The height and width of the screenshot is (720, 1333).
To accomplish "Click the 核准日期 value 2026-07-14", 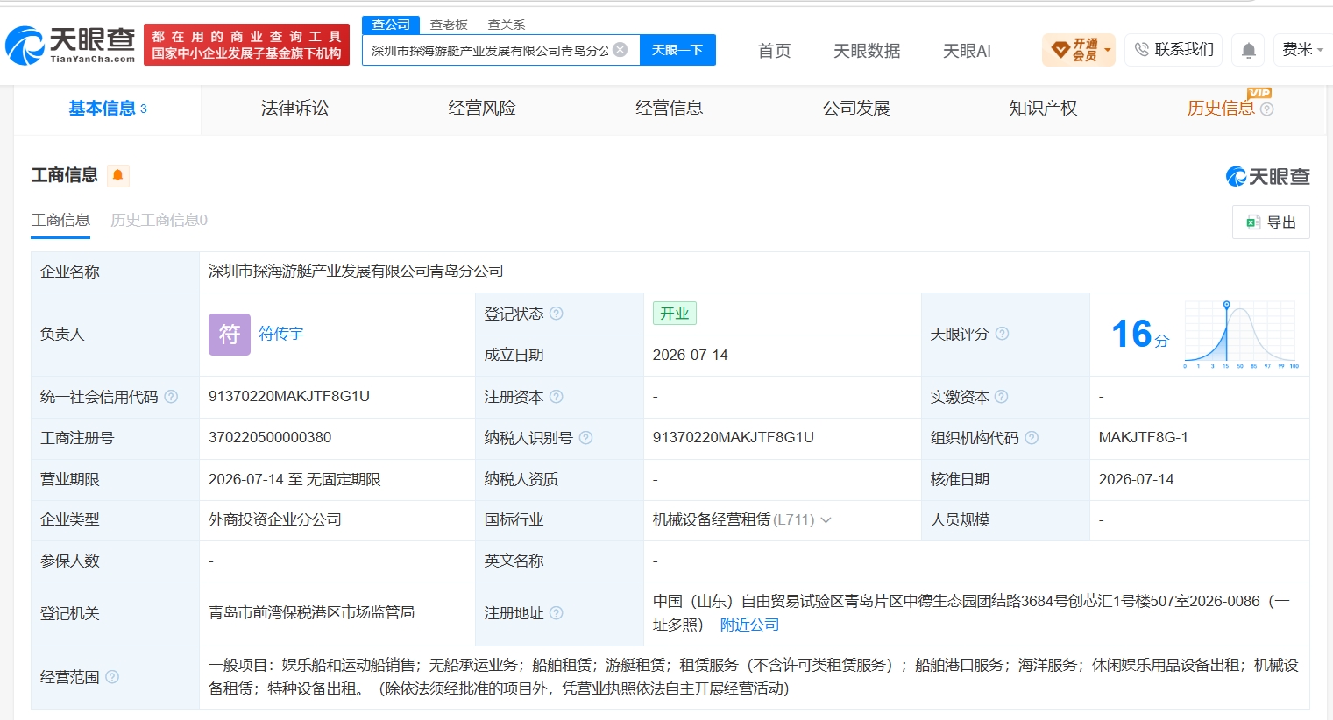I will (1136, 479).
